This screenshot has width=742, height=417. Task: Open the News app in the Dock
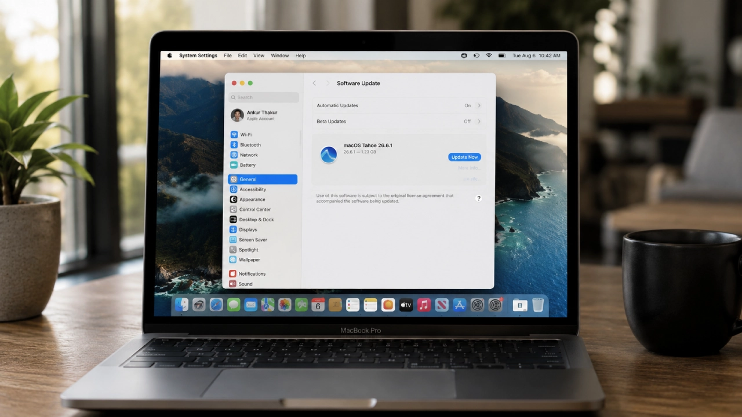tap(442, 305)
